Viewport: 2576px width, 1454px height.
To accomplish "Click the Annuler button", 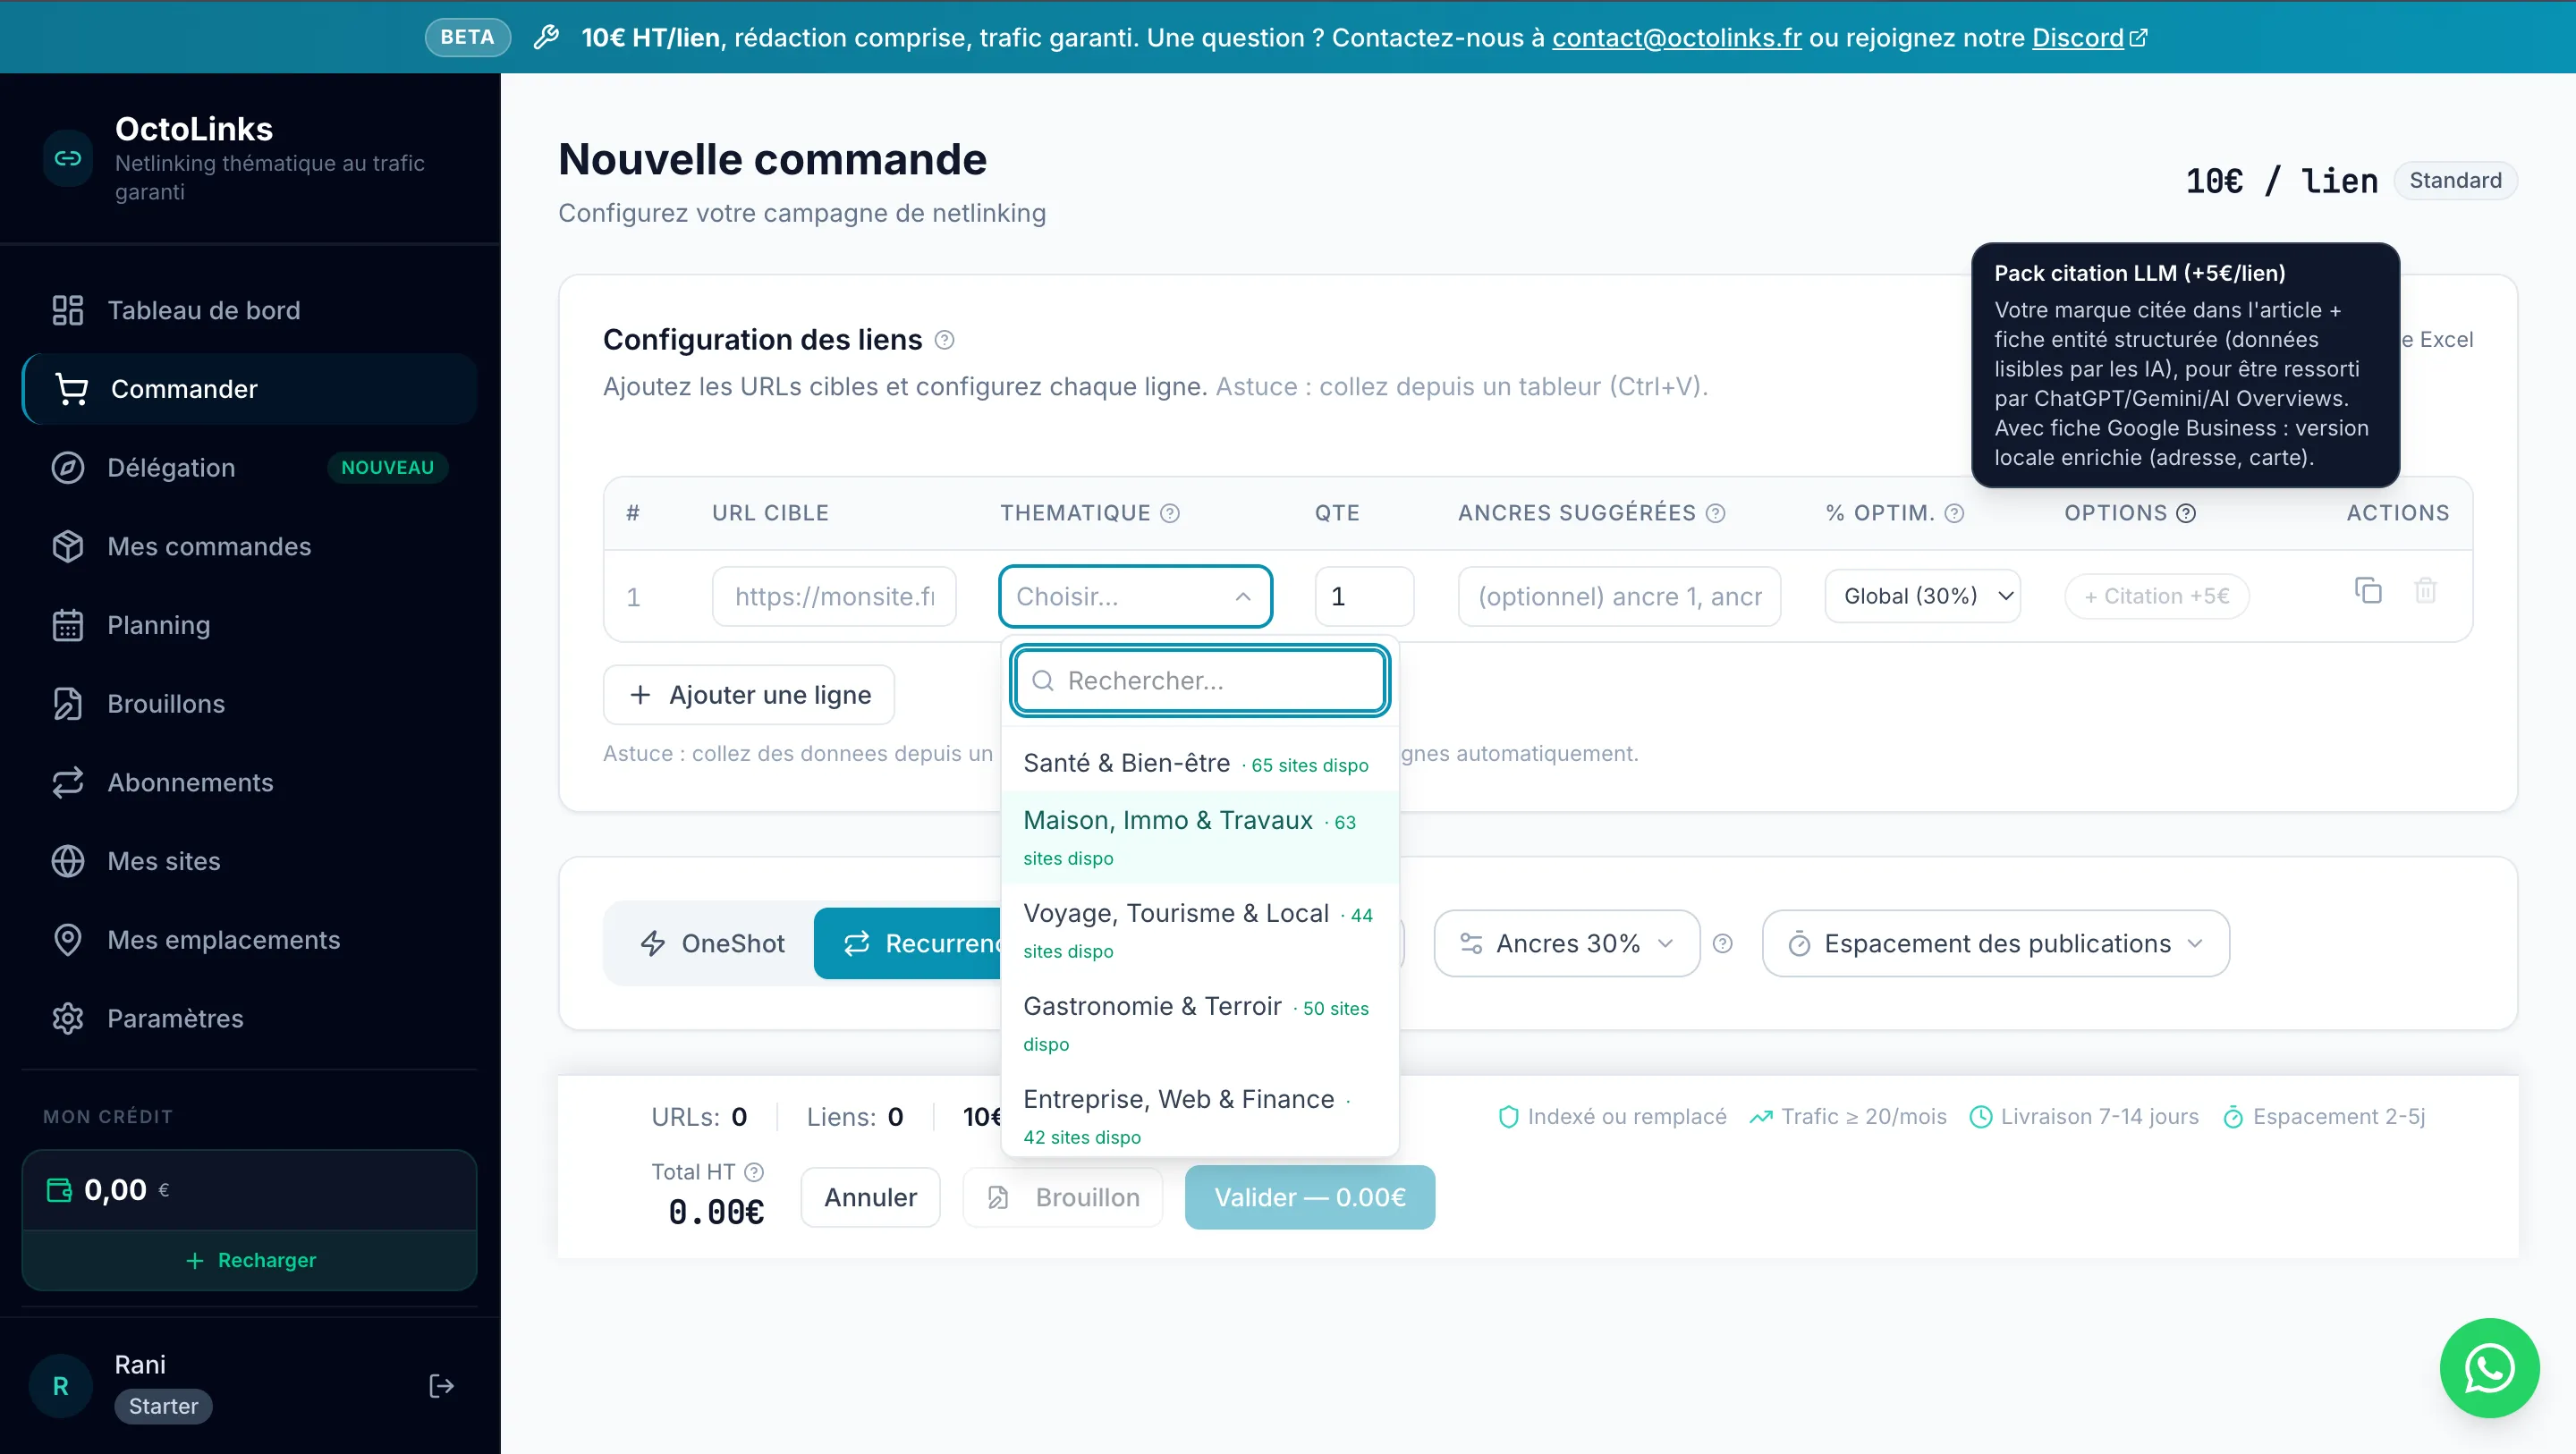I will point(870,1198).
